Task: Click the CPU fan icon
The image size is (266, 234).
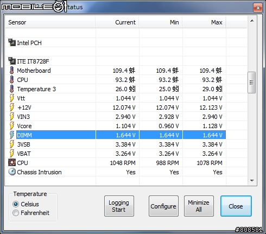Action: coord(12,162)
